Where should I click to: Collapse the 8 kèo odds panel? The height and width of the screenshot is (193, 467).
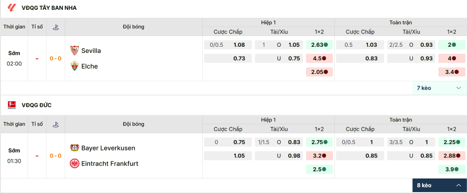tap(439, 186)
